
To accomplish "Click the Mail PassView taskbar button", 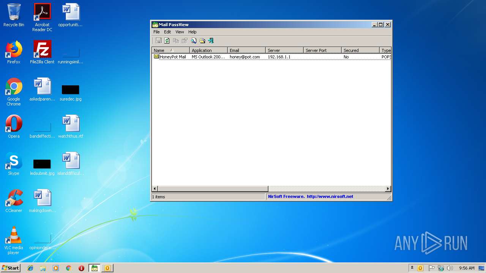I will [95, 268].
